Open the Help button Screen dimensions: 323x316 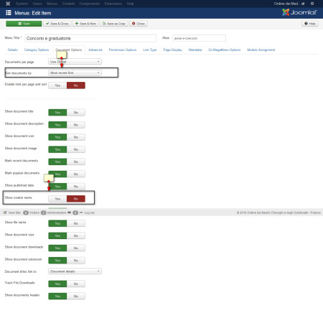point(310,24)
